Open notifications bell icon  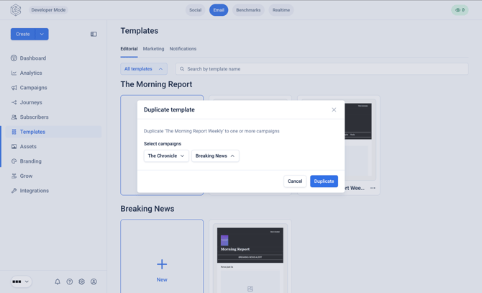click(x=58, y=281)
